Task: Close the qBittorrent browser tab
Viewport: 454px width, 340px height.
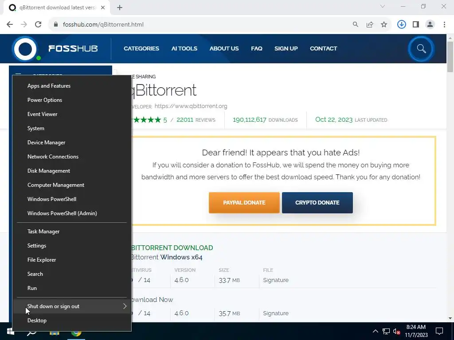Action: (x=103, y=8)
